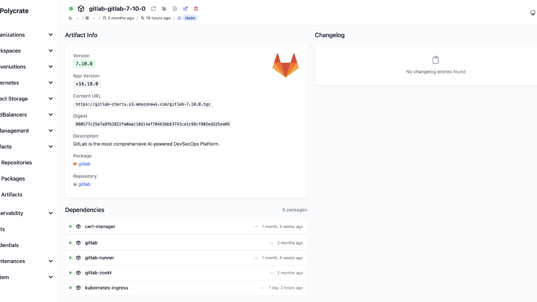This screenshot has width=537, height=302.
Task: Select the Artifacts sidebar item
Action: (x=12, y=195)
